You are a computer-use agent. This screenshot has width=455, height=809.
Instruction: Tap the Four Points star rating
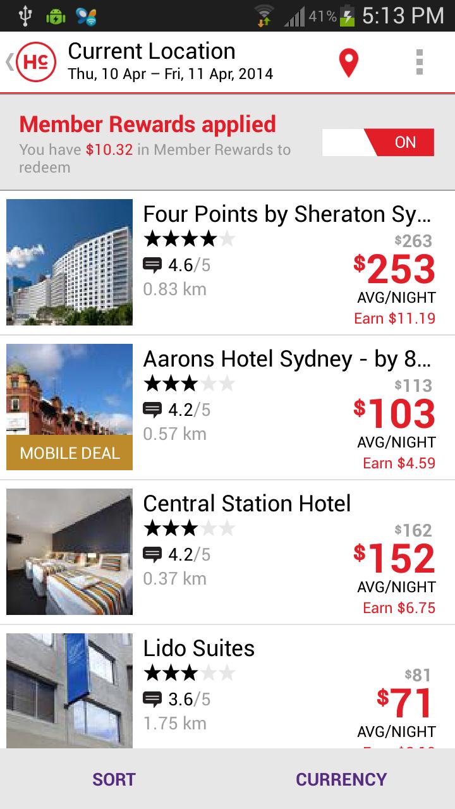click(189, 240)
